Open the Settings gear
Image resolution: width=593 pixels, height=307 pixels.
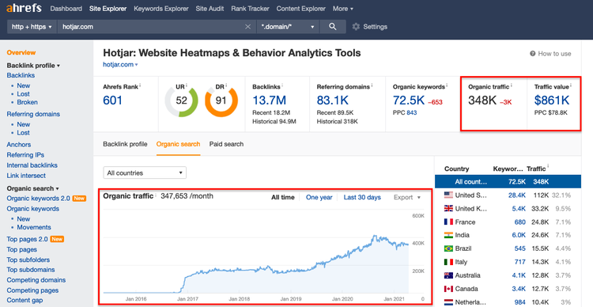(356, 27)
